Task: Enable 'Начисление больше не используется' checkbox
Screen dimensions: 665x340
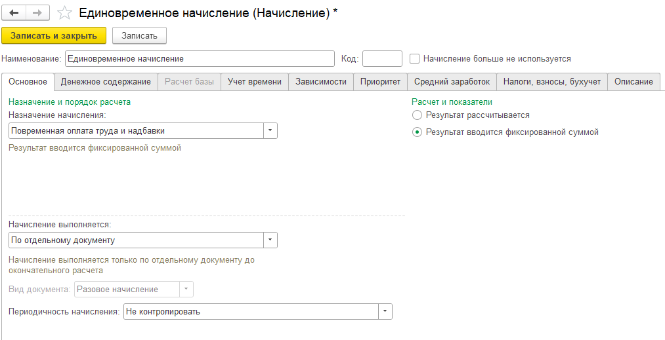Action: tap(414, 59)
